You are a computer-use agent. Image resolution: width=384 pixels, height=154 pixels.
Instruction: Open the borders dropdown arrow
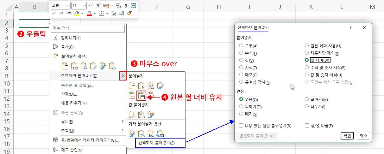click(x=107, y=13)
